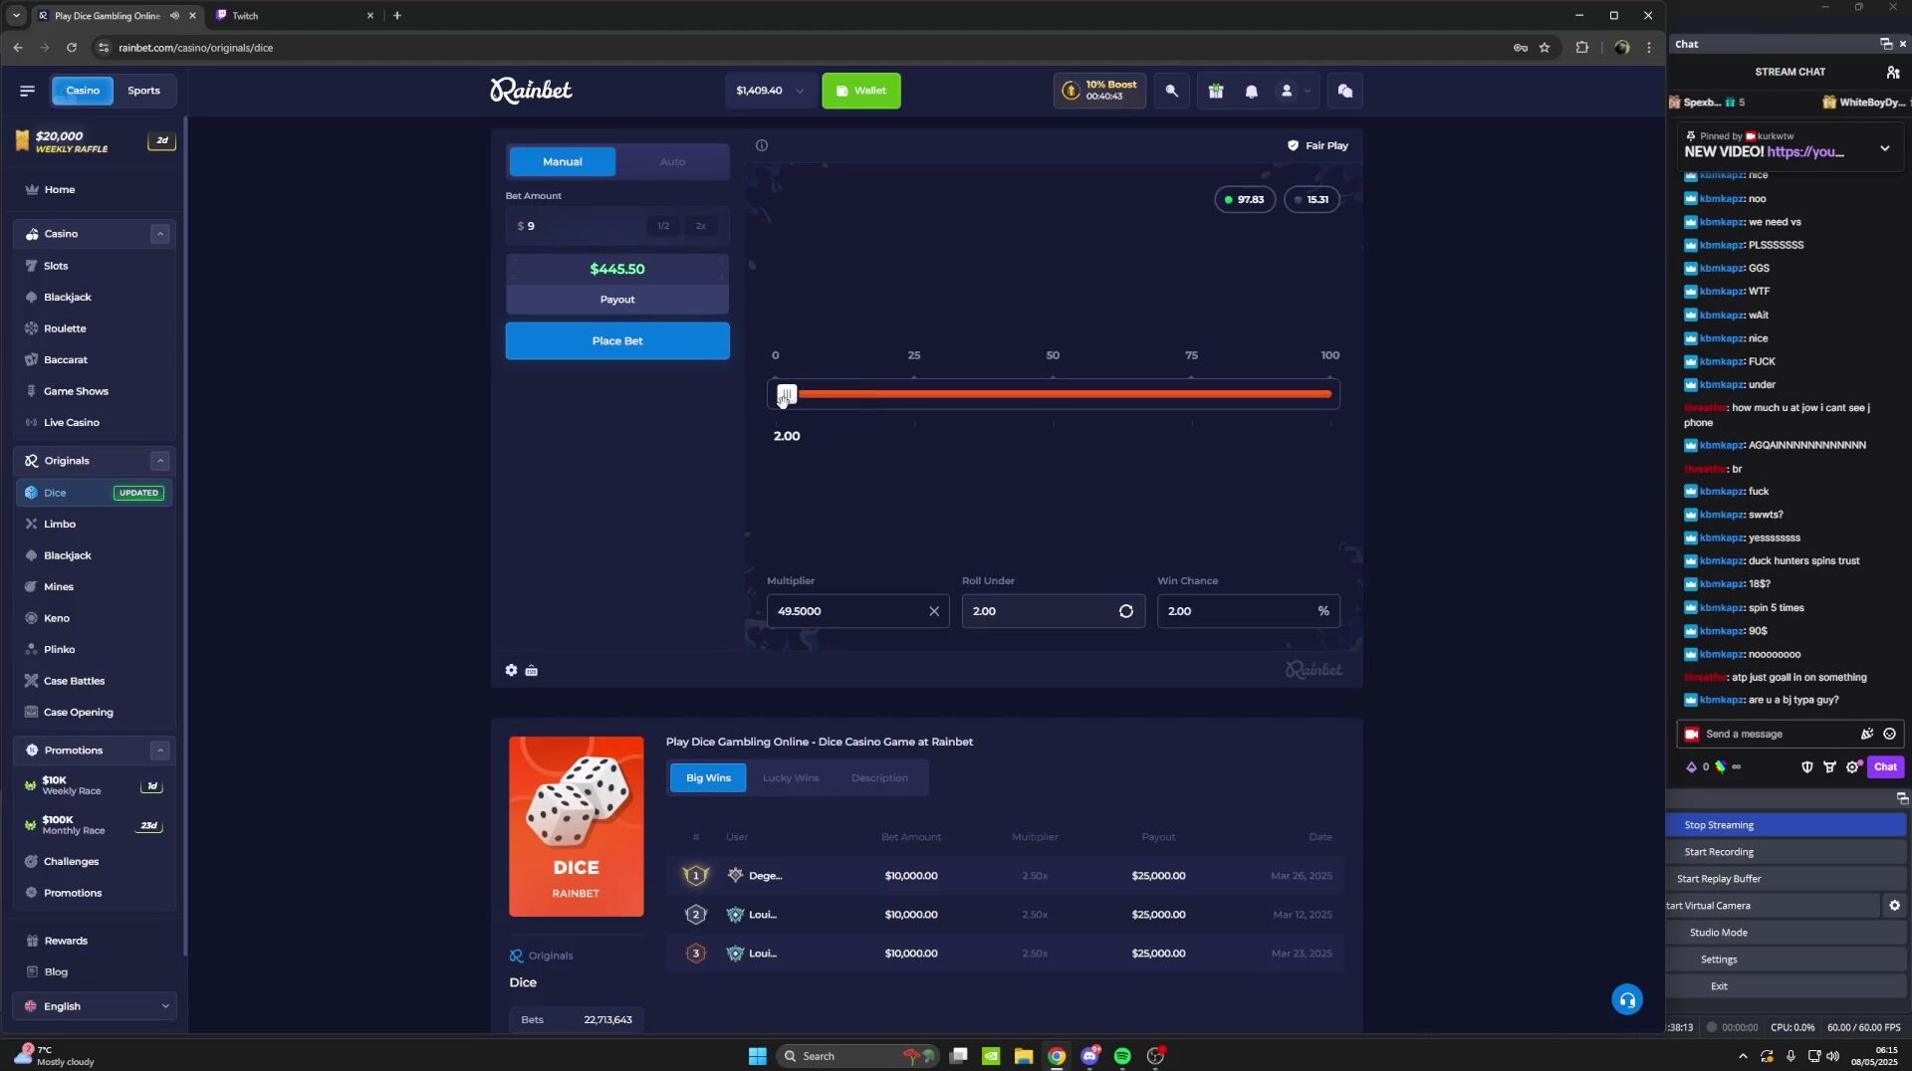Open the Fair Play link
1912x1071 pixels.
[1317, 145]
